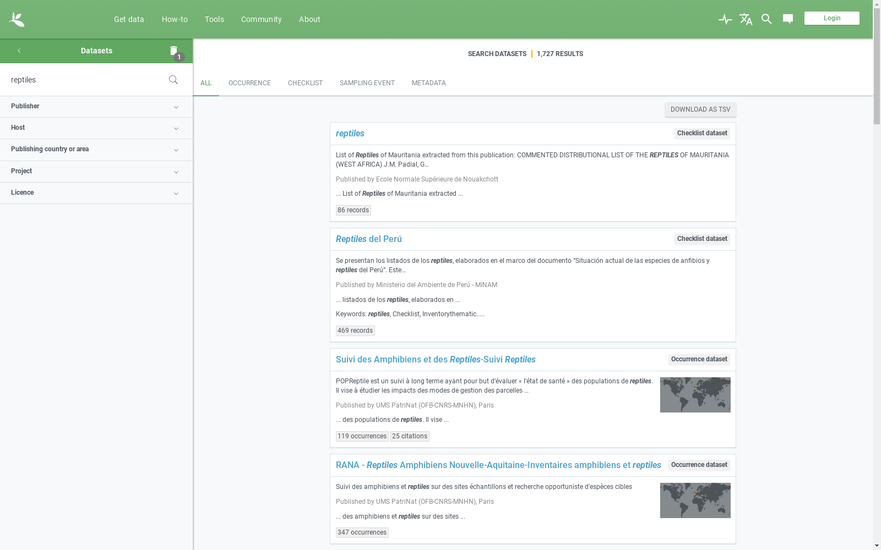Open the Tools menu
This screenshot has width=881, height=550.
(214, 19)
